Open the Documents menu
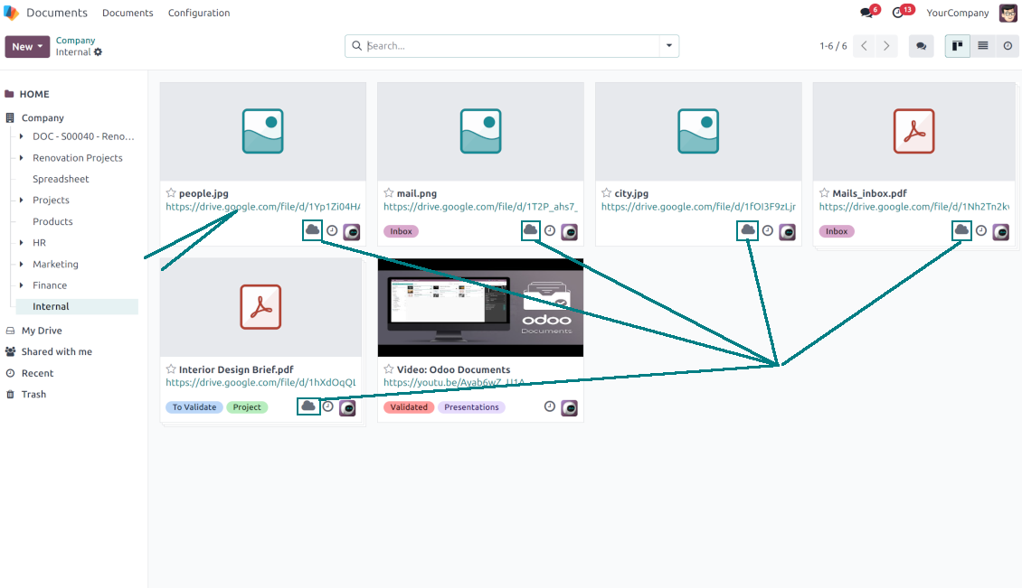 (128, 13)
